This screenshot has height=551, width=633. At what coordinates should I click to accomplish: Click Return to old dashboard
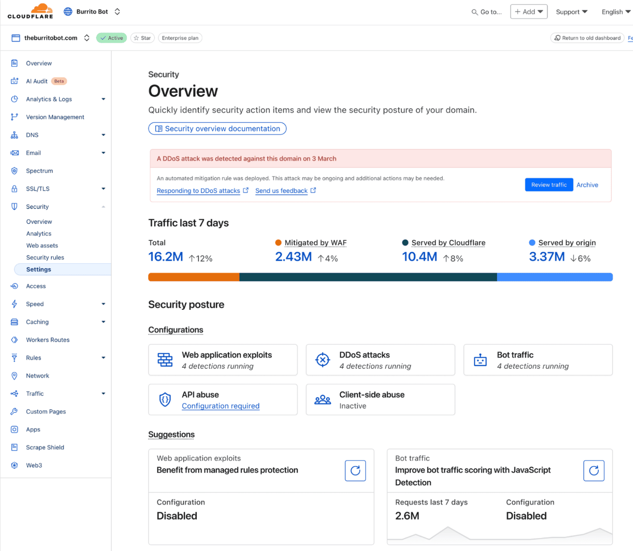587,38
